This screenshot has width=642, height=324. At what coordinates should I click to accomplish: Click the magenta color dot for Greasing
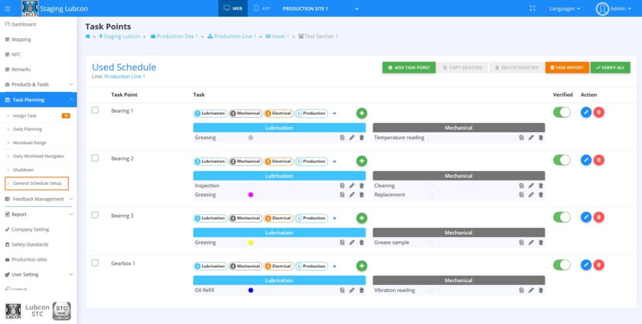pyautogui.click(x=251, y=195)
